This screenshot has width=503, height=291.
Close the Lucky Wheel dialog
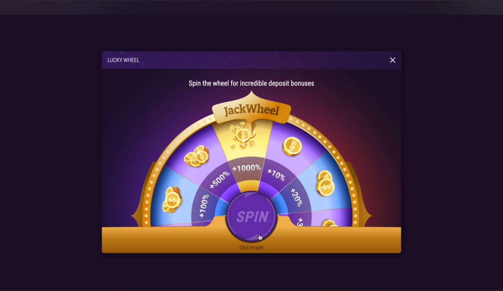392,60
